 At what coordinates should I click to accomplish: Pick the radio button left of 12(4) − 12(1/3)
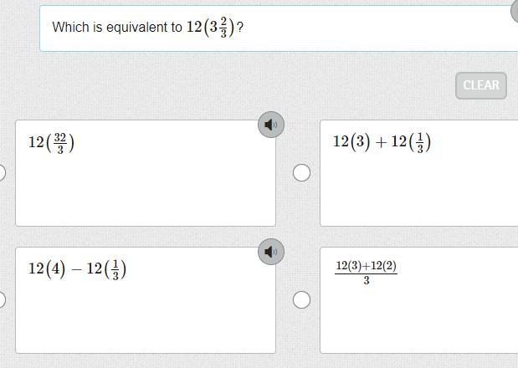(2, 299)
